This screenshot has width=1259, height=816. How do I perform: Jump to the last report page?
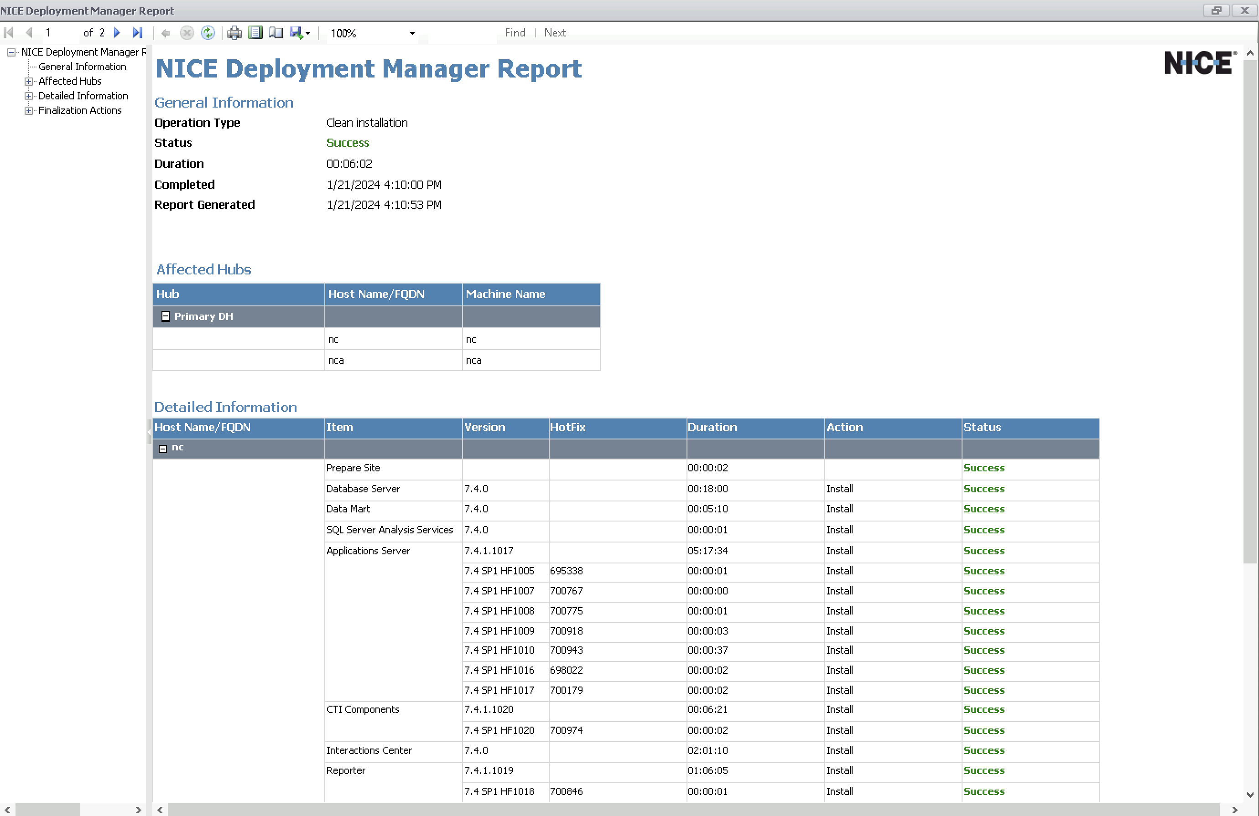click(138, 33)
